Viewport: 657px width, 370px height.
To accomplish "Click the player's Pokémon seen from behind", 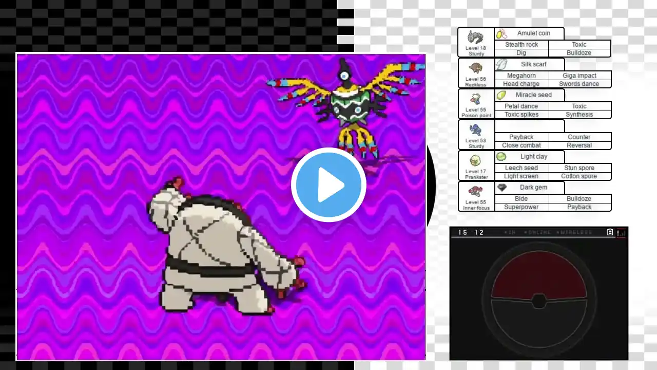I will (x=226, y=246).
